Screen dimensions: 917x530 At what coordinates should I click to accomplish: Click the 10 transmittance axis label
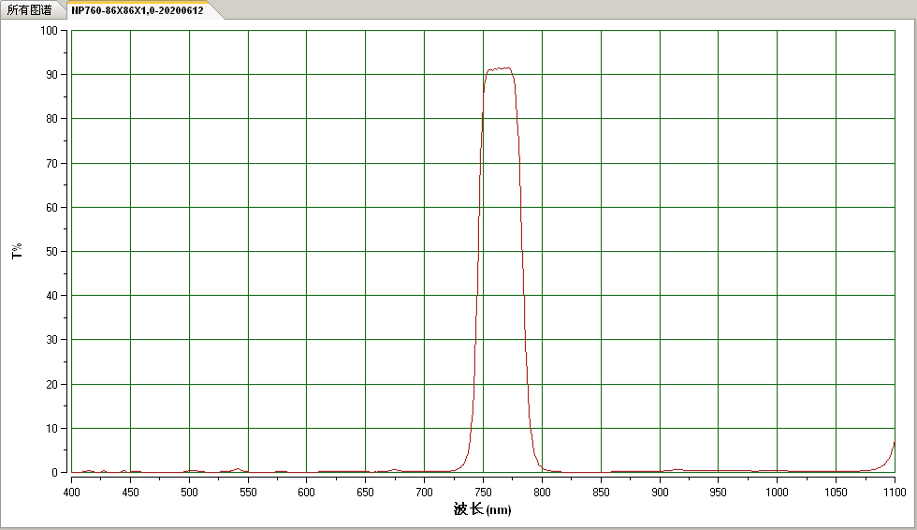52,429
